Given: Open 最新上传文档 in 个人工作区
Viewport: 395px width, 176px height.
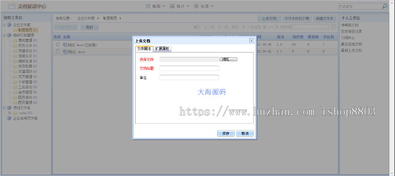Looking at the screenshot, I should pos(352,50).
